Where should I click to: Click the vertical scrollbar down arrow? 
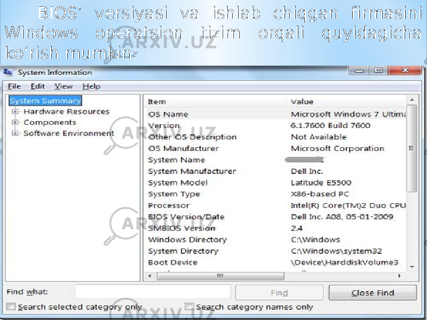pos(412,267)
